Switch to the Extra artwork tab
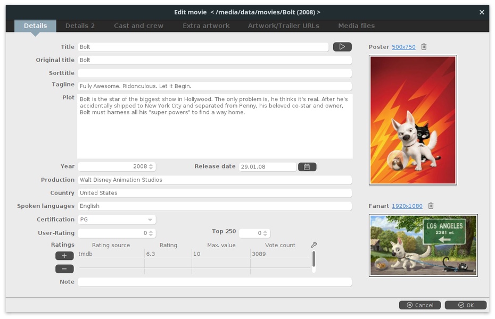Viewport: 495px width, 319px height. (206, 26)
